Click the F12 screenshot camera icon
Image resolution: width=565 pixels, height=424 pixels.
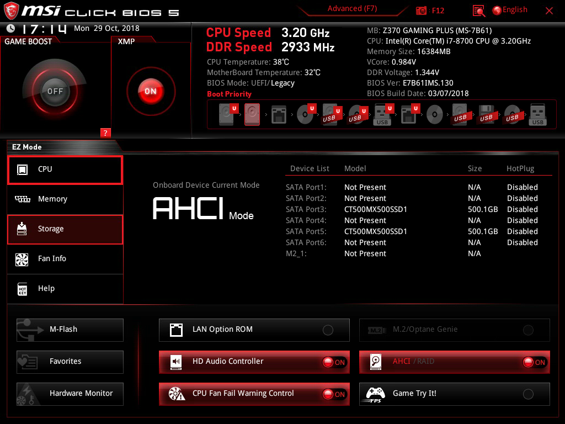point(422,10)
